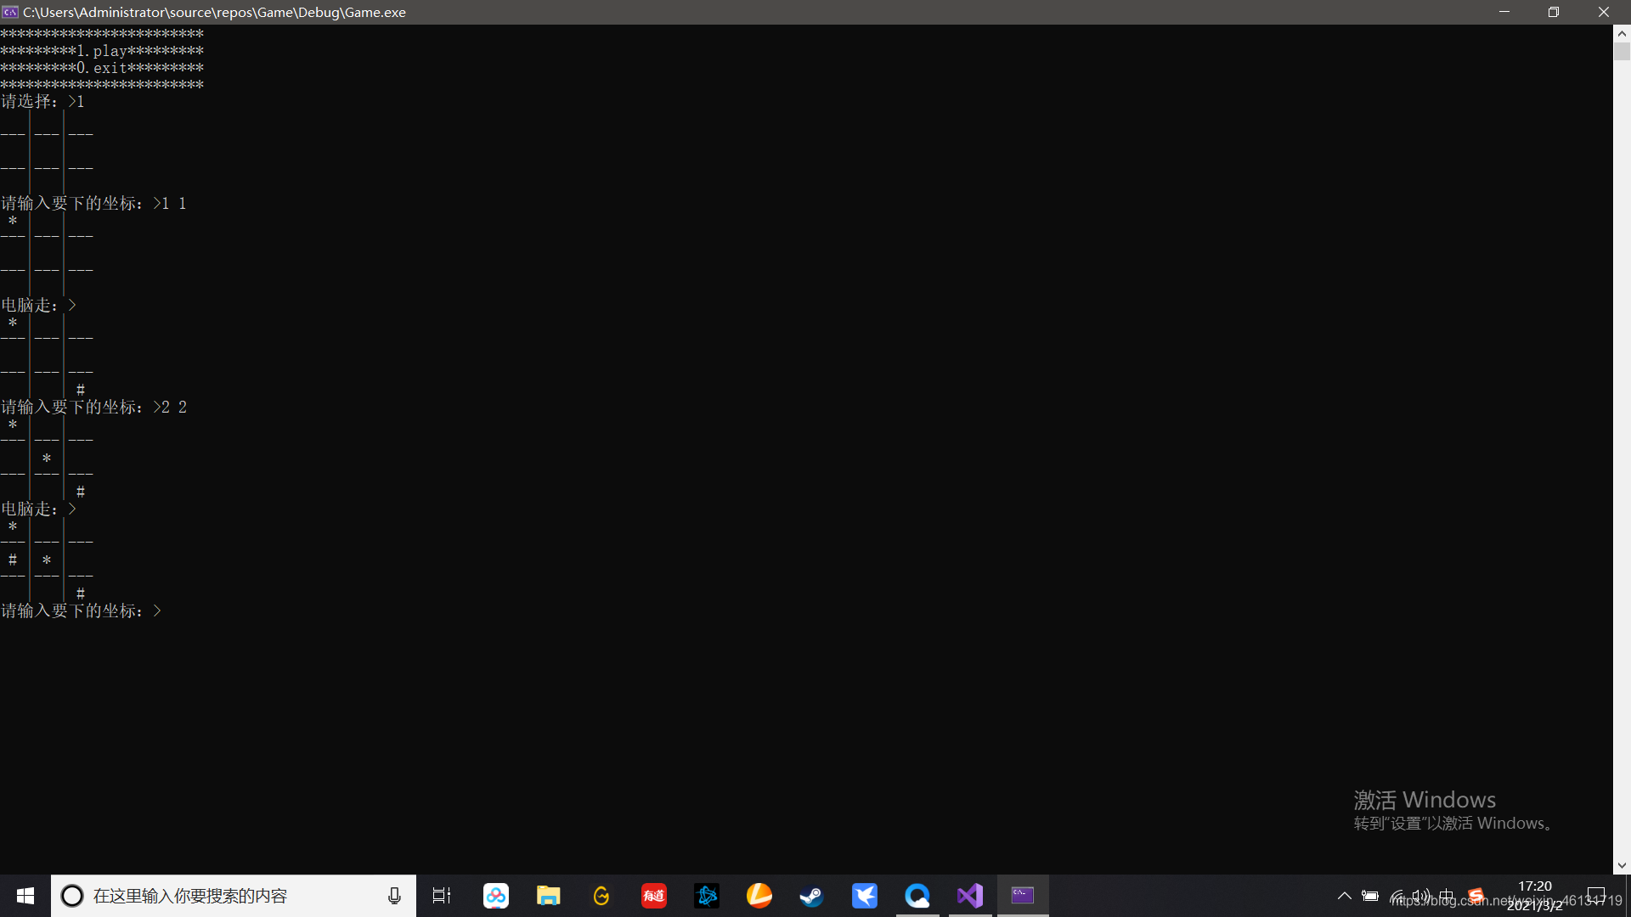Image resolution: width=1631 pixels, height=917 pixels.
Task: Open File Explorer from the taskbar
Action: pos(549,896)
